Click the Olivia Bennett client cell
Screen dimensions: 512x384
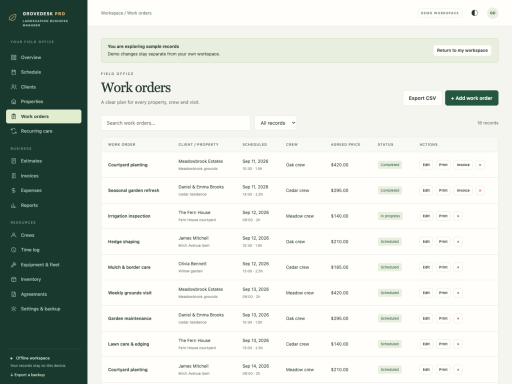pyautogui.click(x=192, y=264)
